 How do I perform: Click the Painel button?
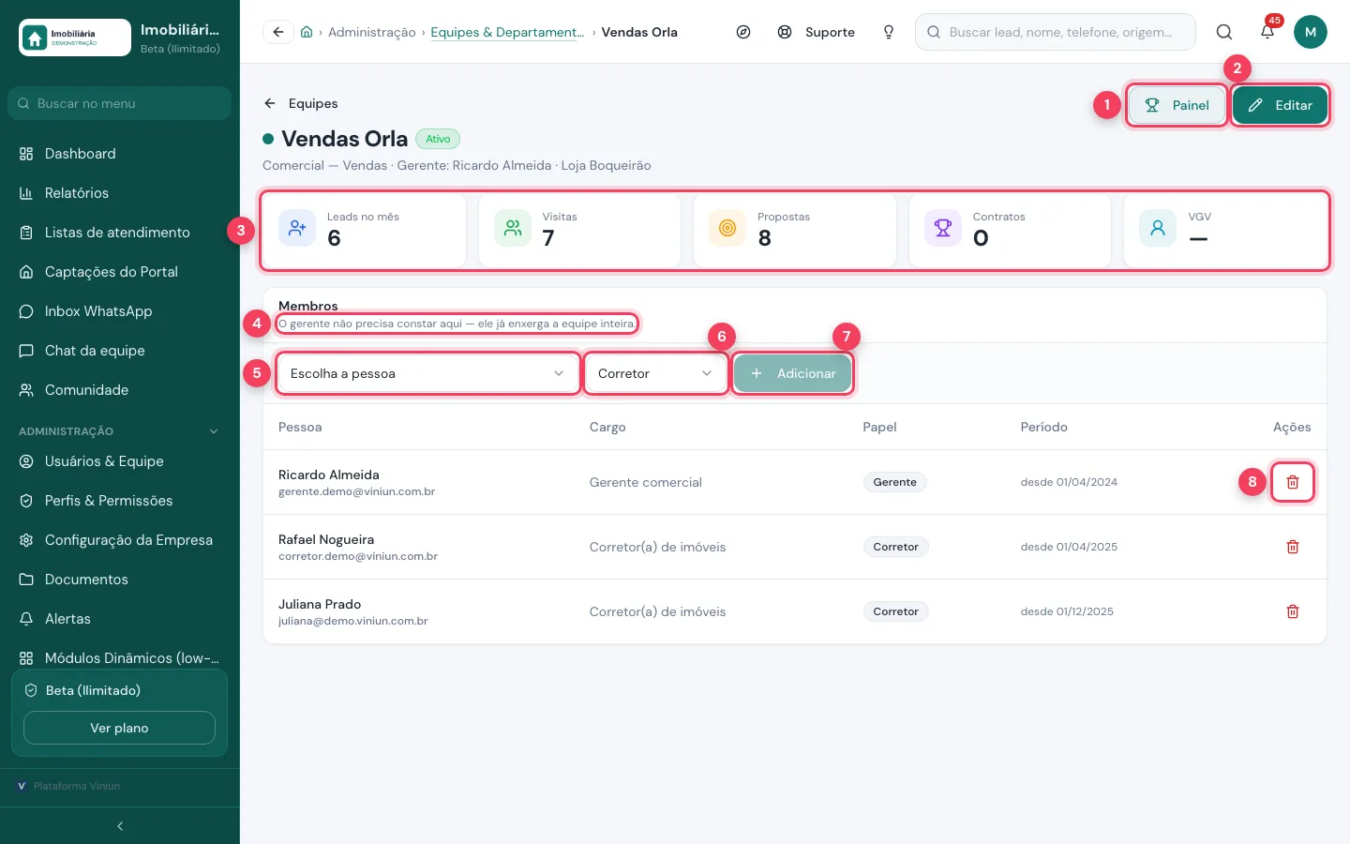tap(1177, 105)
